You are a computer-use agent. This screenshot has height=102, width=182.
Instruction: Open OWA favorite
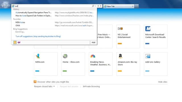[x=18, y=25]
